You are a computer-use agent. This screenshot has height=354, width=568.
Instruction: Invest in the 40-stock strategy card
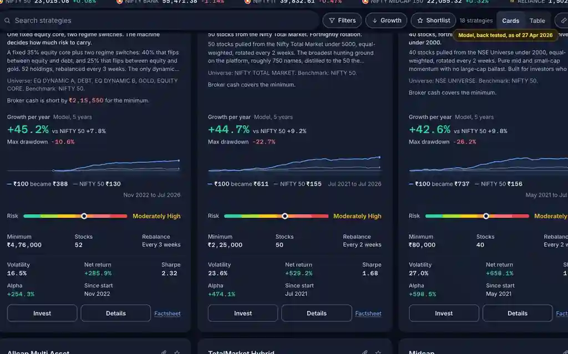pos(444,313)
